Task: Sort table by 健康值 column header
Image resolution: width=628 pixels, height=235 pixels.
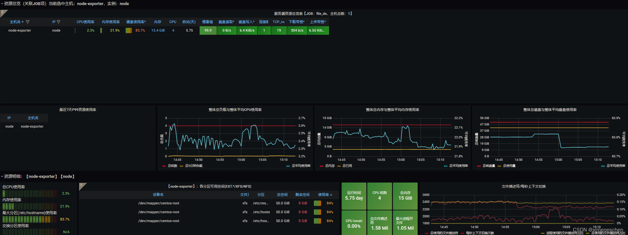Action: click(x=208, y=22)
